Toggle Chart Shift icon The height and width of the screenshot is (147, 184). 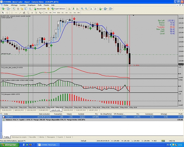pos(95,9)
